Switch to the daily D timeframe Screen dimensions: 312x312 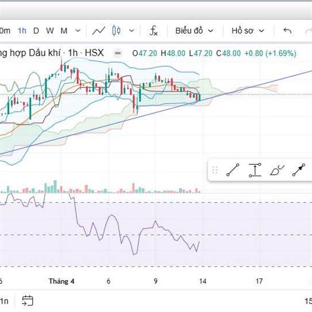pyautogui.click(x=36, y=31)
